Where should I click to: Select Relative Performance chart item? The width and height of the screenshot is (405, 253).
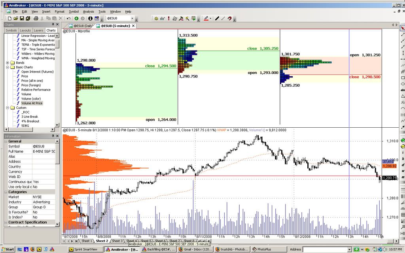pos(36,90)
